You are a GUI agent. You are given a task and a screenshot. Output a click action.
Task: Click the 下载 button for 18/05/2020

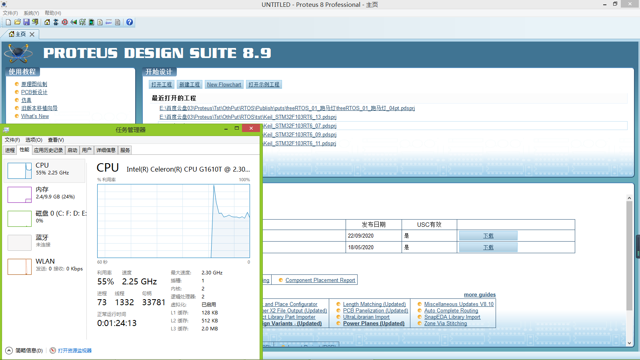click(x=488, y=247)
